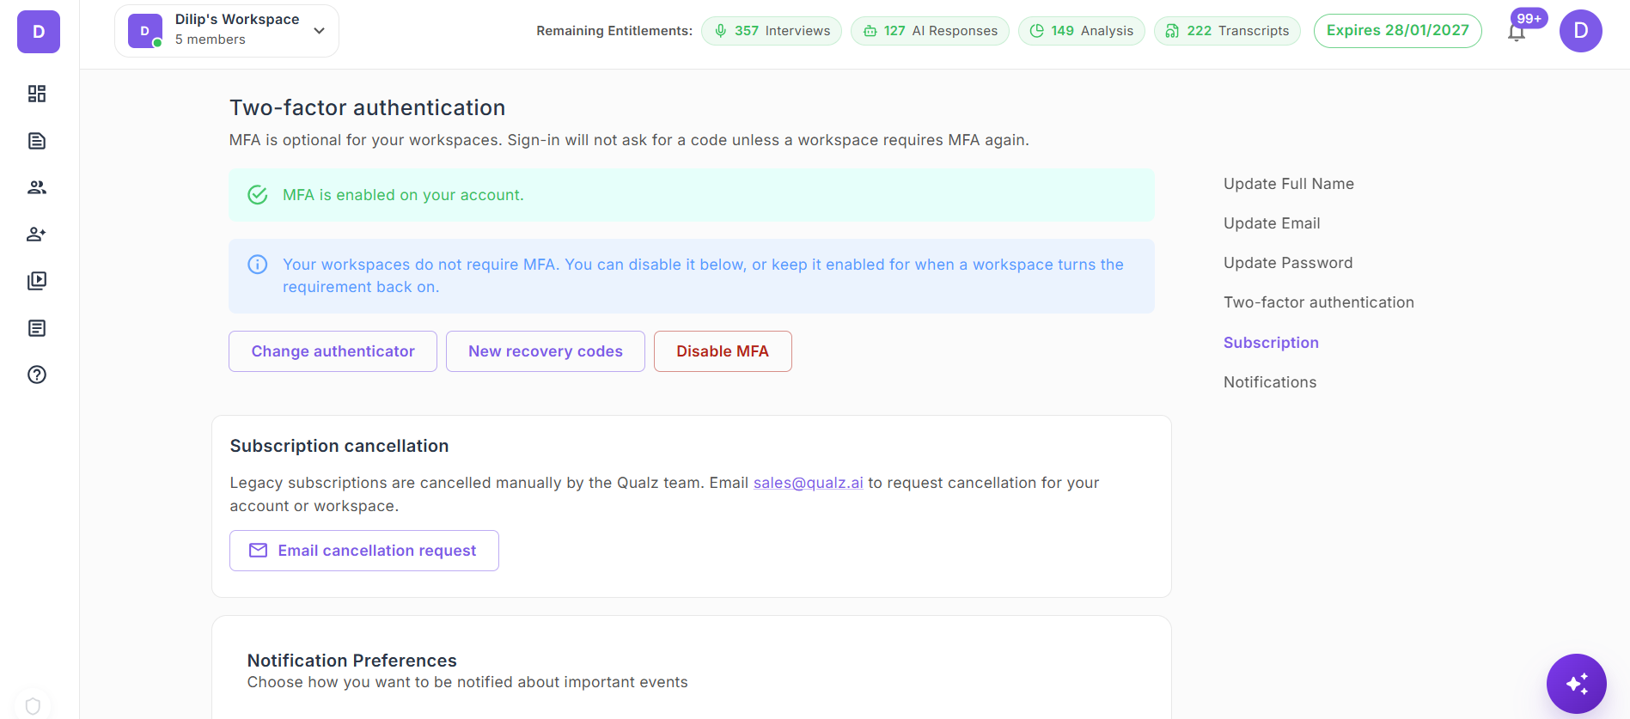Viewport: 1630px width, 719px height.
Task: Generate New recovery codes
Action: pos(546,351)
